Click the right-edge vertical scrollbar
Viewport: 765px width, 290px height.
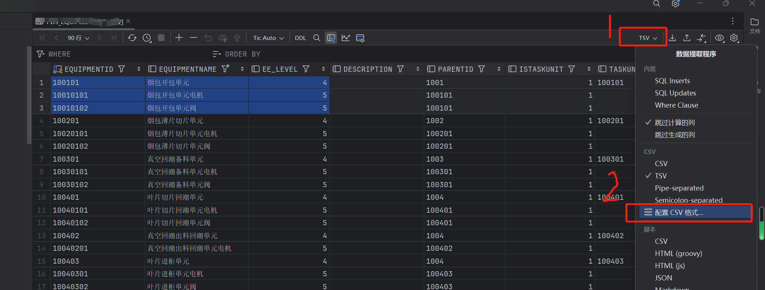click(x=762, y=223)
